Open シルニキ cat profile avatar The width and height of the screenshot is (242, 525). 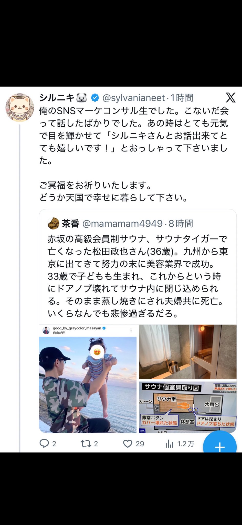point(20,107)
